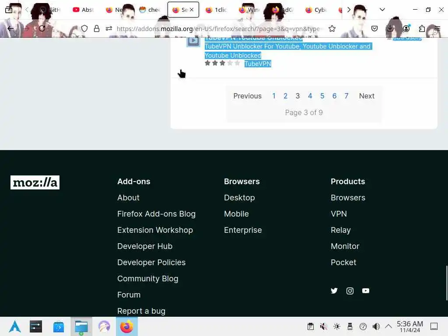Screen dimensions: 448x336
Task: Open TubeVPN add-on icon thumbnail
Action: click(193, 41)
